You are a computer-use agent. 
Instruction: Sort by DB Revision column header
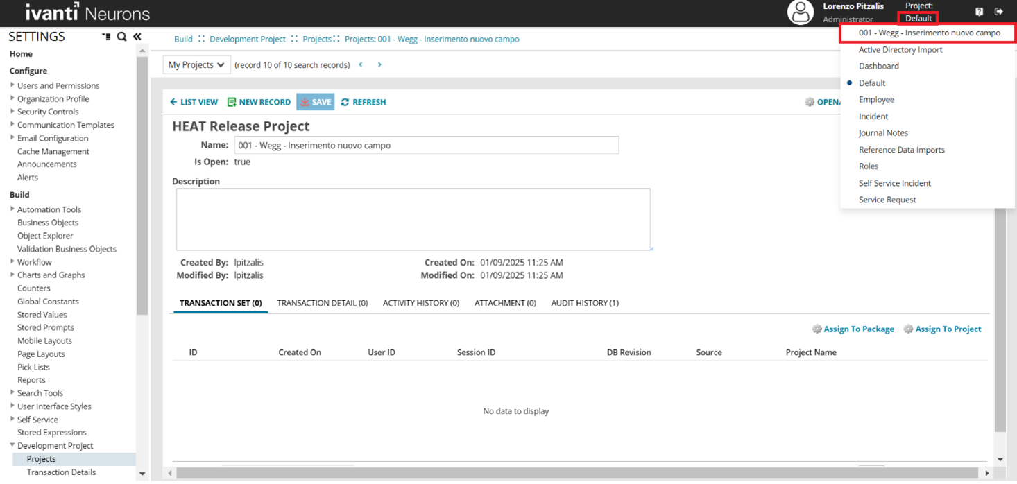point(629,352)
